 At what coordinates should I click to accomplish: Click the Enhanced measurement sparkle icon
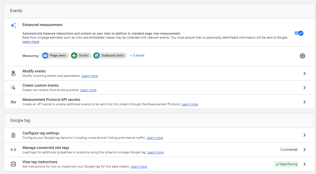pyautogui.click(x=13, y=25)
